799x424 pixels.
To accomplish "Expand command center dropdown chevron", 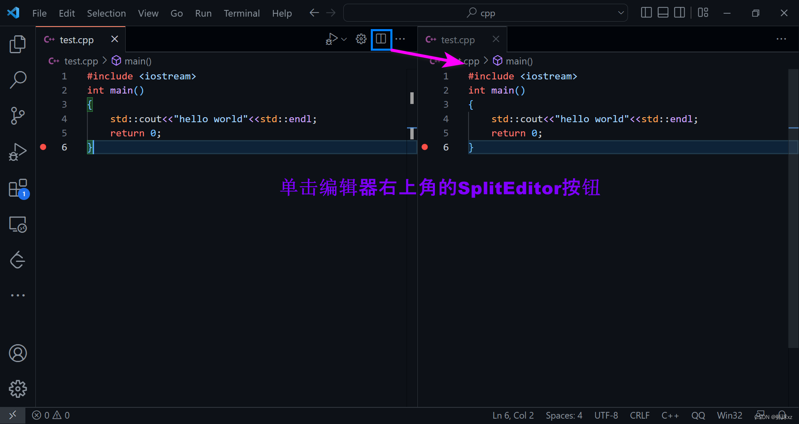I will 621,13.
